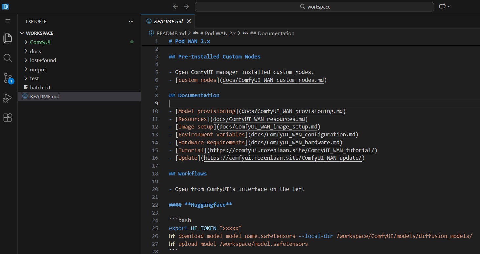Screen dimensions: 480x254
Task: Open the hamburger application menu
Action: click(8, 21)
